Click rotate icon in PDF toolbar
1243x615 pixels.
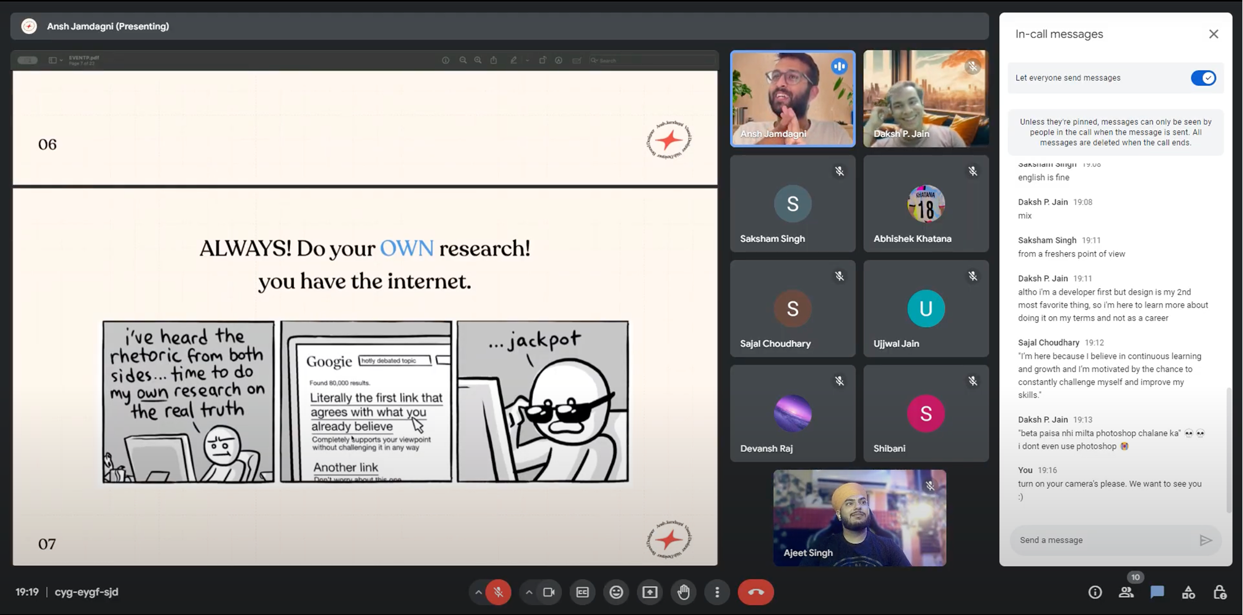(542, 60)
